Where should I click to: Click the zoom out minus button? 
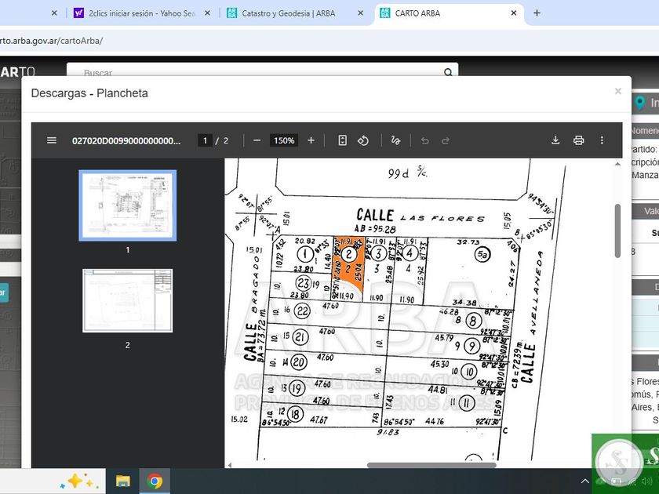(x=257, y=140)
